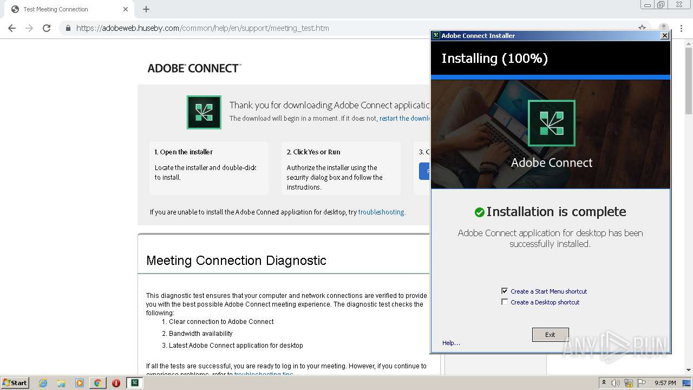This screenshot has height=390, width=693.
Task: Open media player from taskbar
Action: tap(80, 383)
